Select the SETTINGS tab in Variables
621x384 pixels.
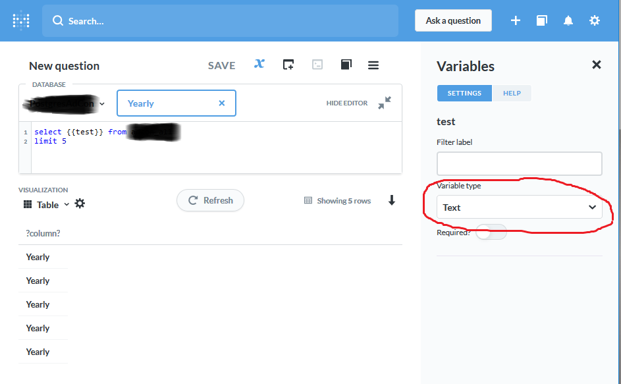coord(464,93)
